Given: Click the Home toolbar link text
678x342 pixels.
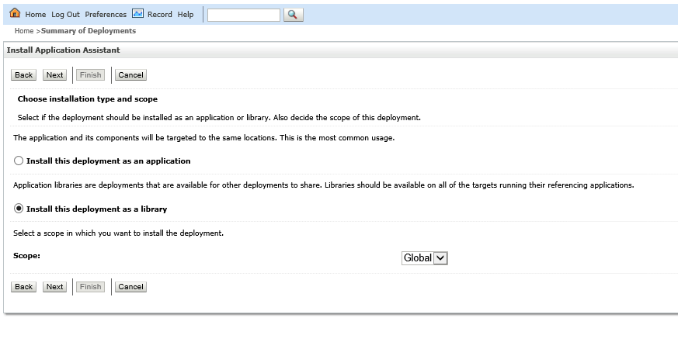Looking at the screenshot, I should pos(36,15).
